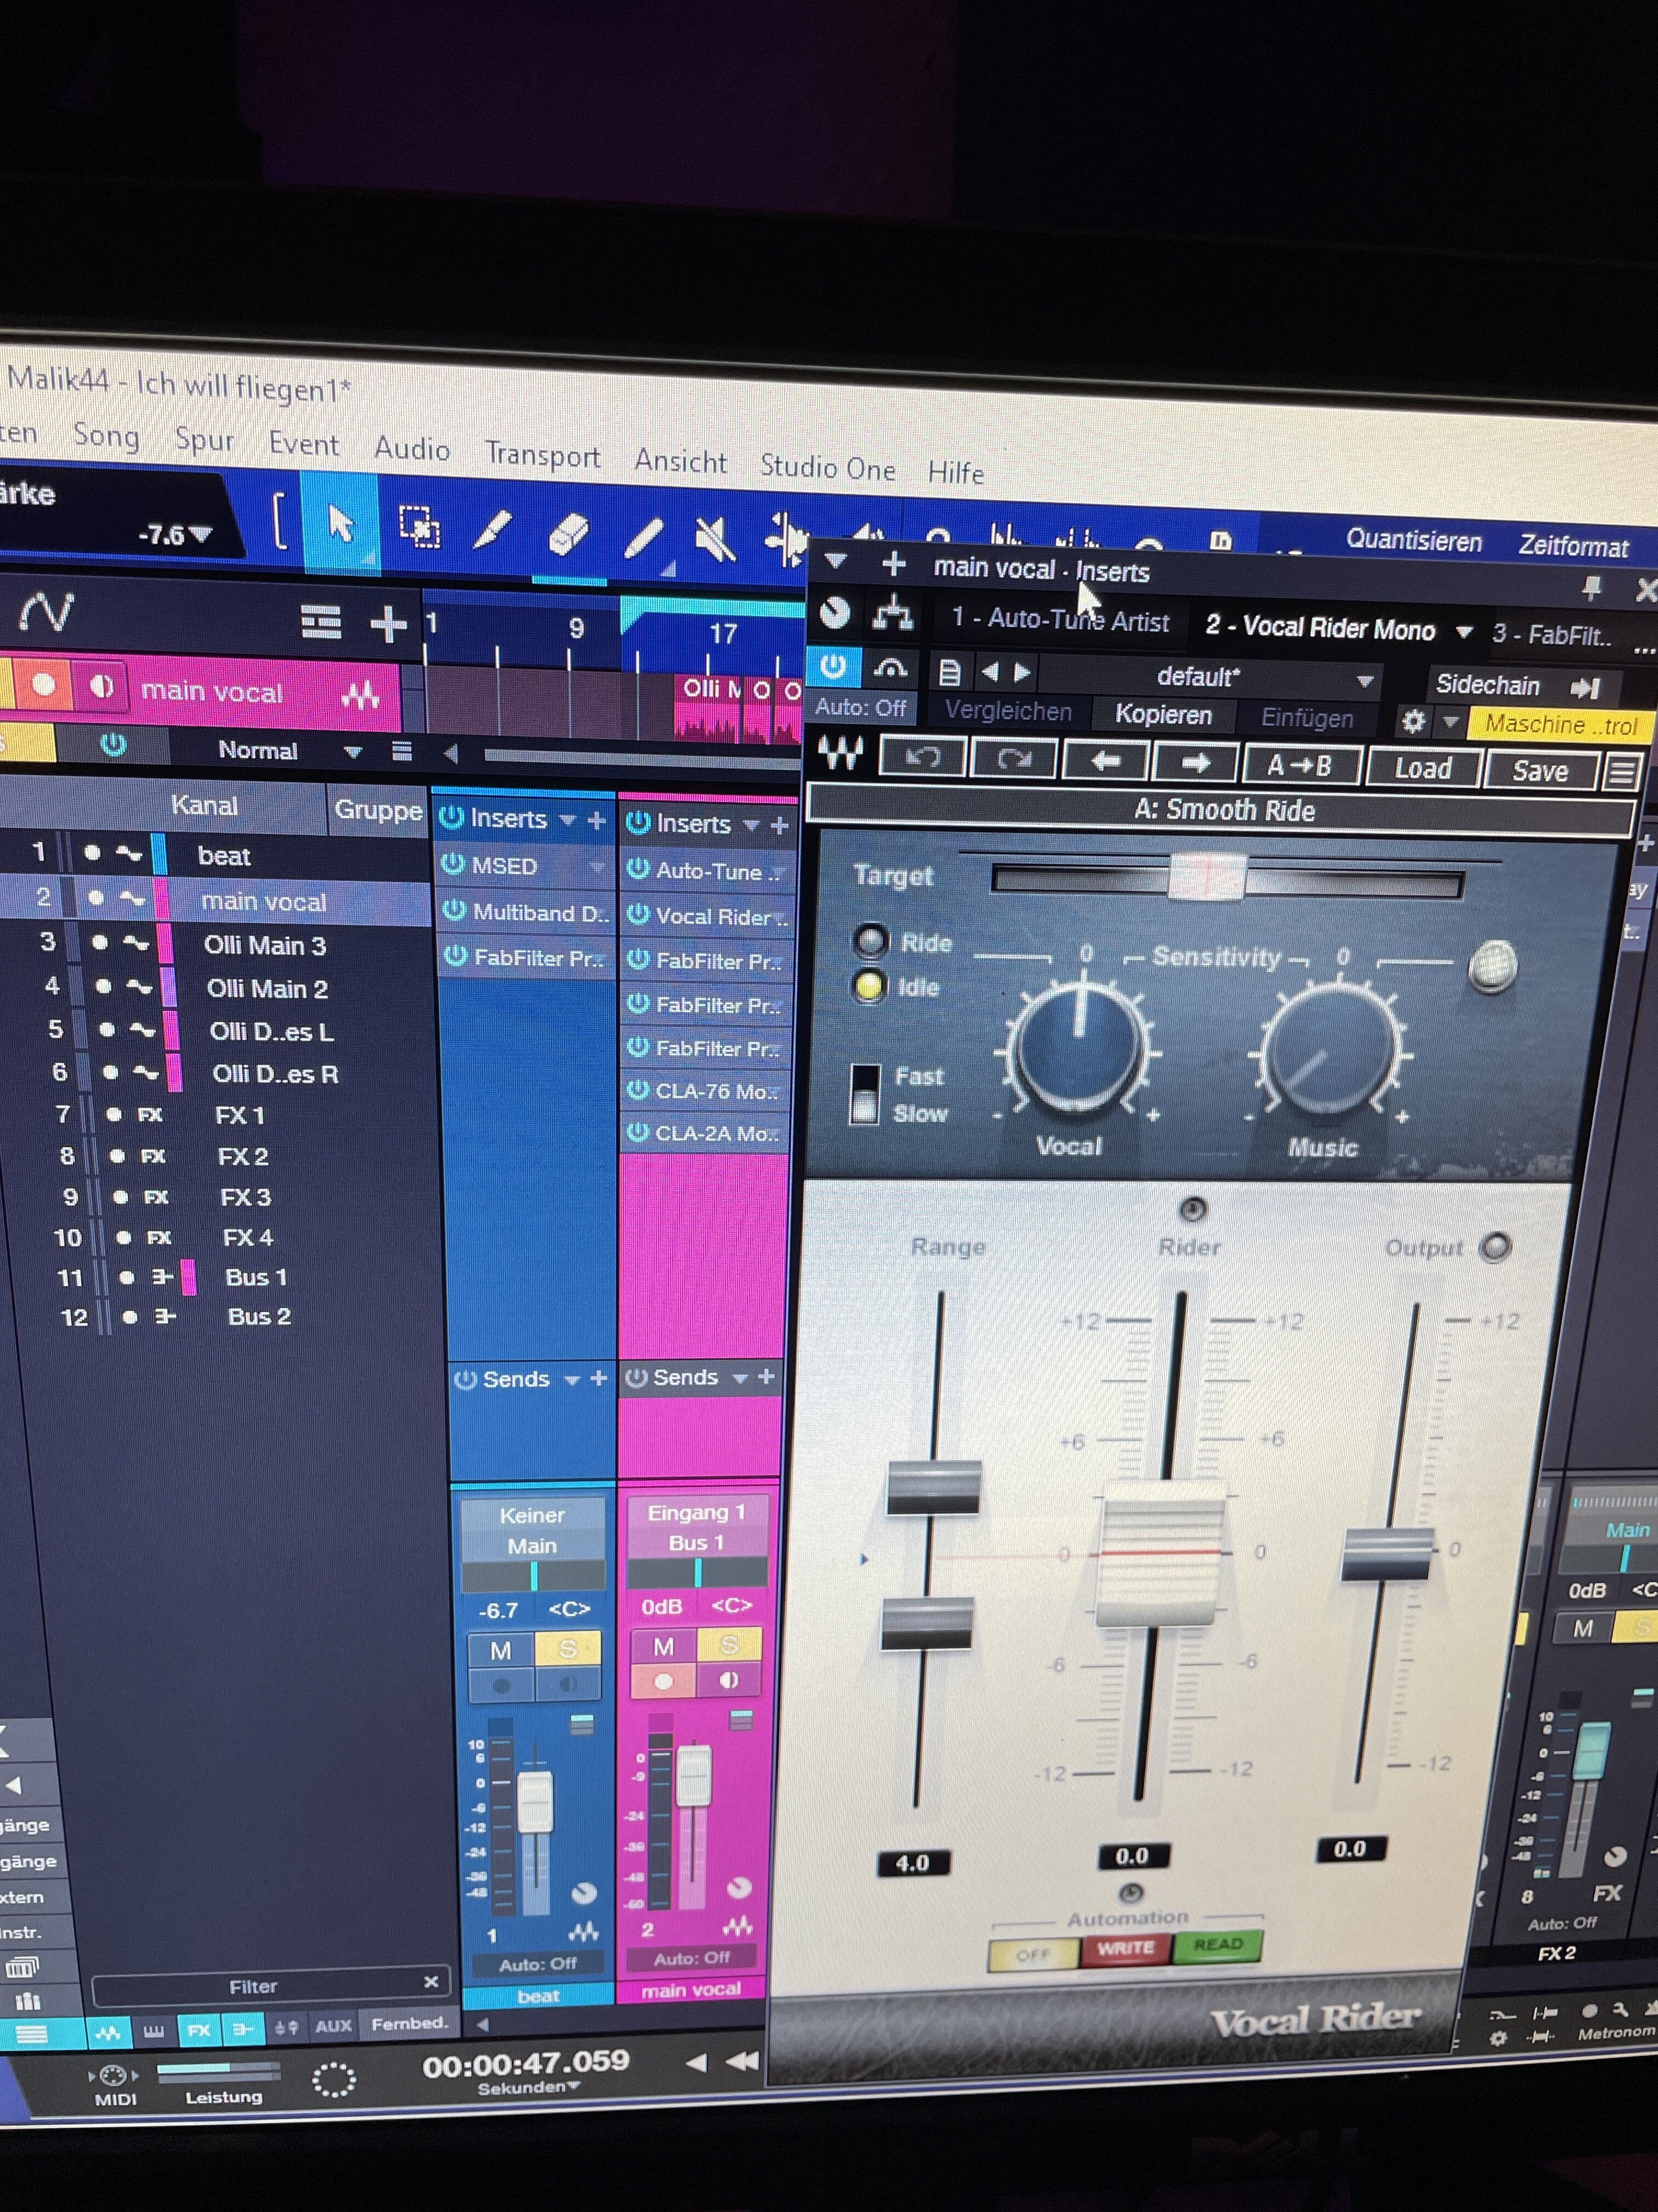Open plugin settings gear icon

pos(1413,721)
